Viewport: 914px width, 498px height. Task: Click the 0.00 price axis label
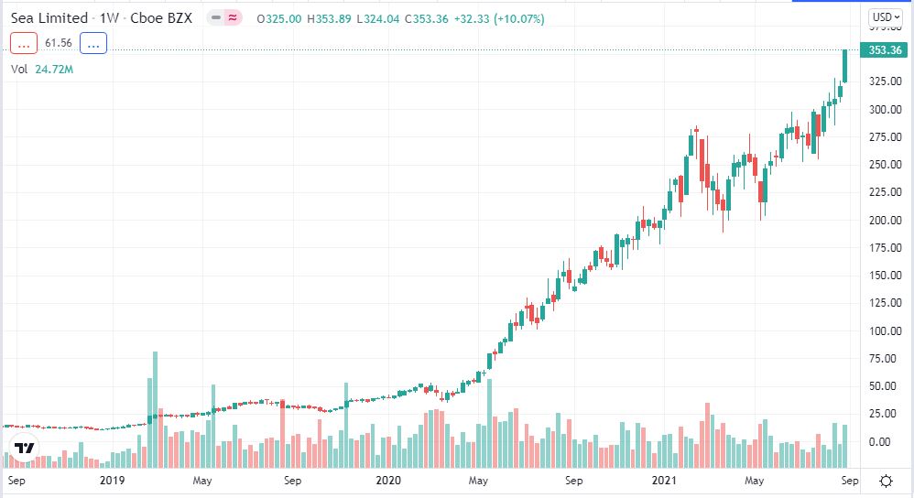[x=879, y=441]
